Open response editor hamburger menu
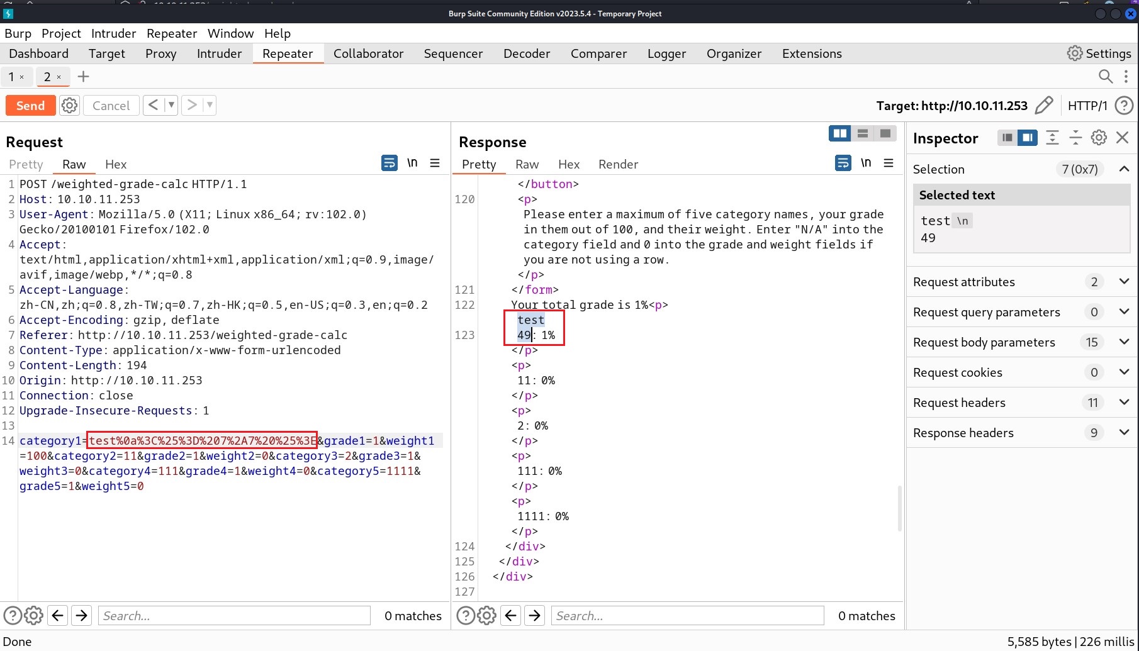The height and width of the screenshot is (651, 1139). point(889,163)
